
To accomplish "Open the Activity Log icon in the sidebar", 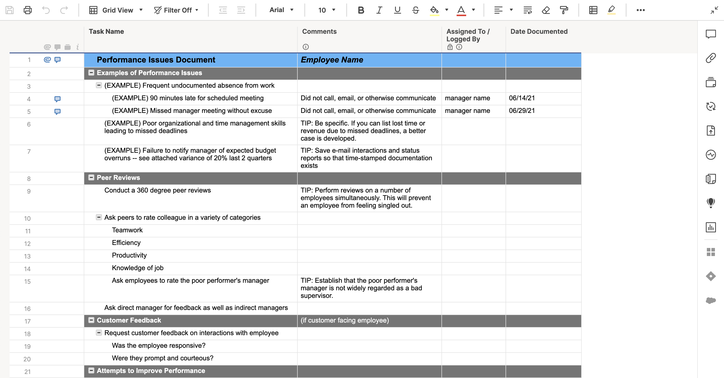I will point(711,154).
